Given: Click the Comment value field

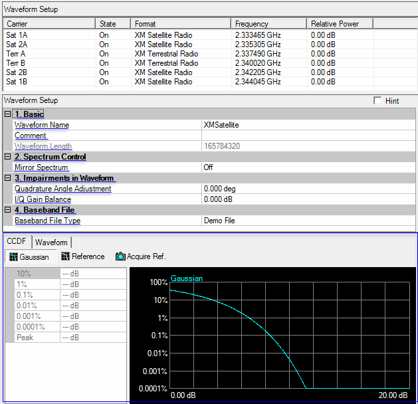Looking at the screenshot, I should click(308, 136).
